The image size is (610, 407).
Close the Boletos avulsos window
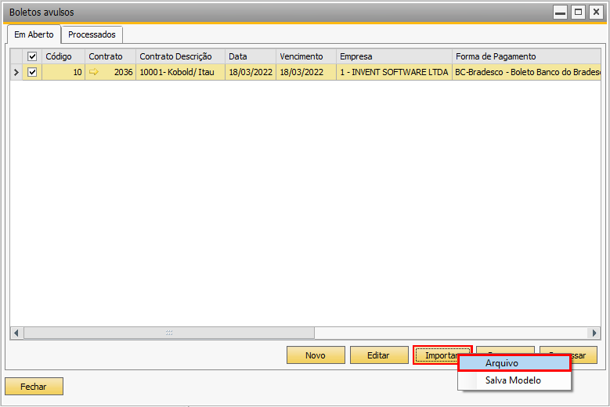pos(596,12)
